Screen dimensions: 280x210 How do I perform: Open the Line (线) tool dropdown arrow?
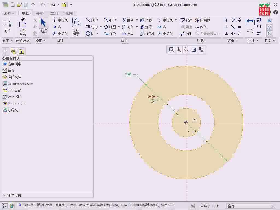[98, 20]
